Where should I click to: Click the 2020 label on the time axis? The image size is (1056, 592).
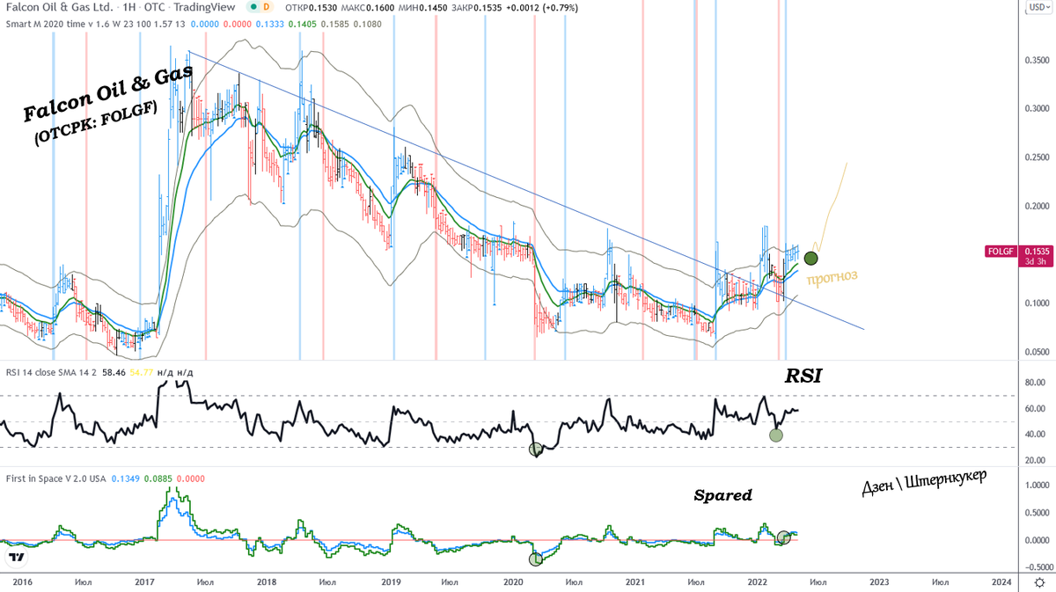(x=512, y=582)
